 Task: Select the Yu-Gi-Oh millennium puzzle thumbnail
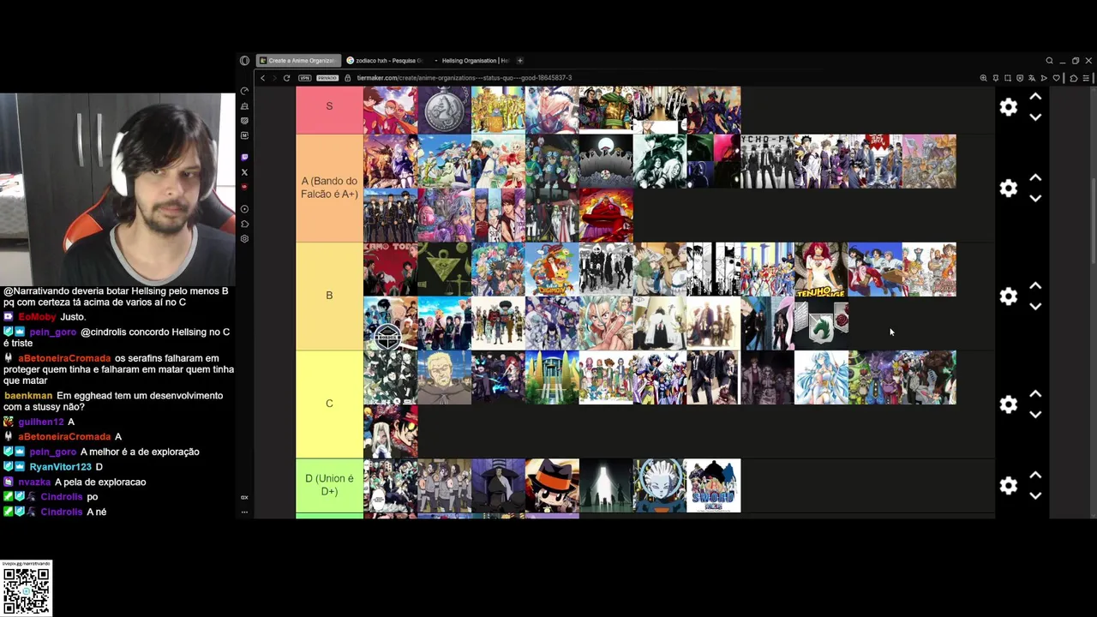pyautogui.click(x=444, y=270)
